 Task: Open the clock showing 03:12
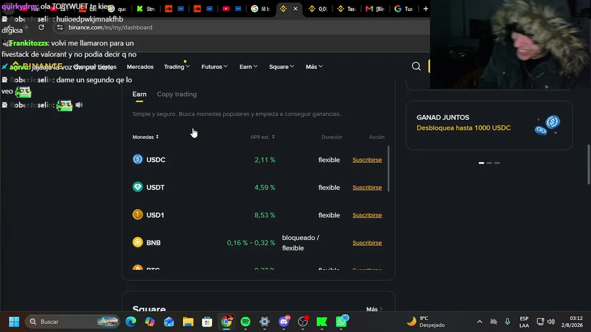pyautogui.click(x=573, y=321)
